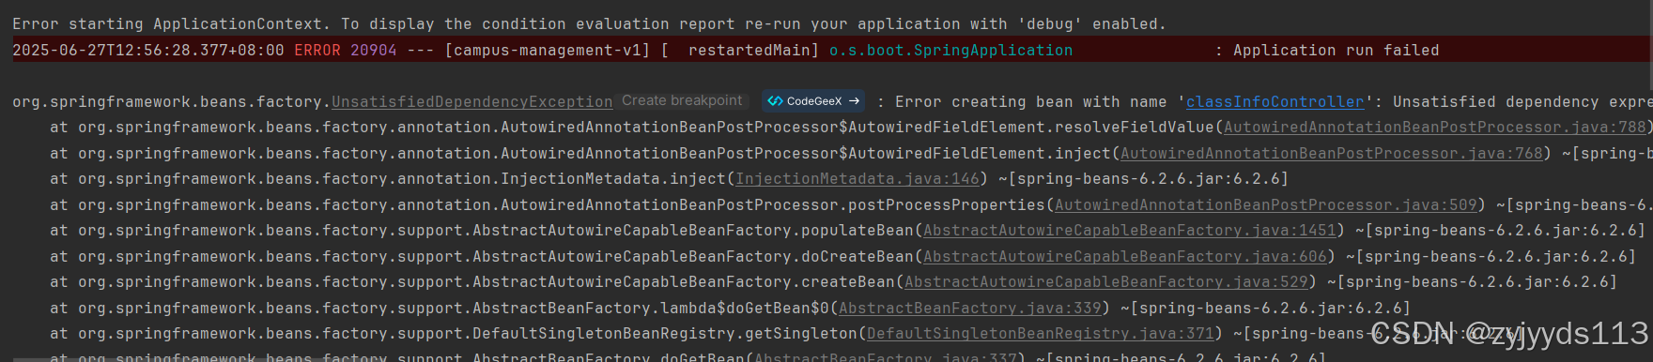Screen dimensions: 1653x362
Task: Click the CodeGeeX logo icon
Action: 775,100
